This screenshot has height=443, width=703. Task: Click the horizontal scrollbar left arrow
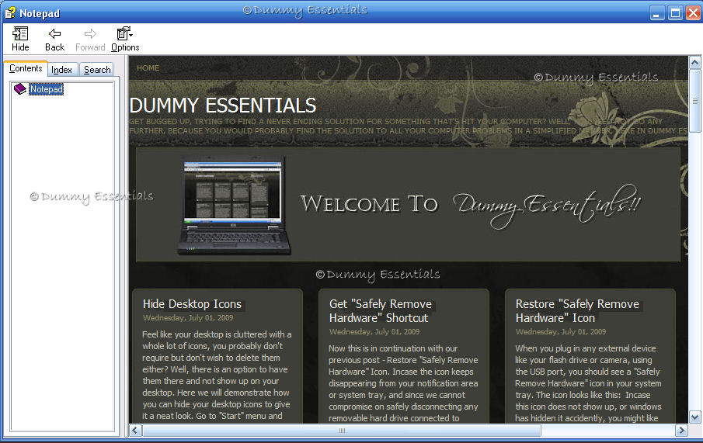135,431
